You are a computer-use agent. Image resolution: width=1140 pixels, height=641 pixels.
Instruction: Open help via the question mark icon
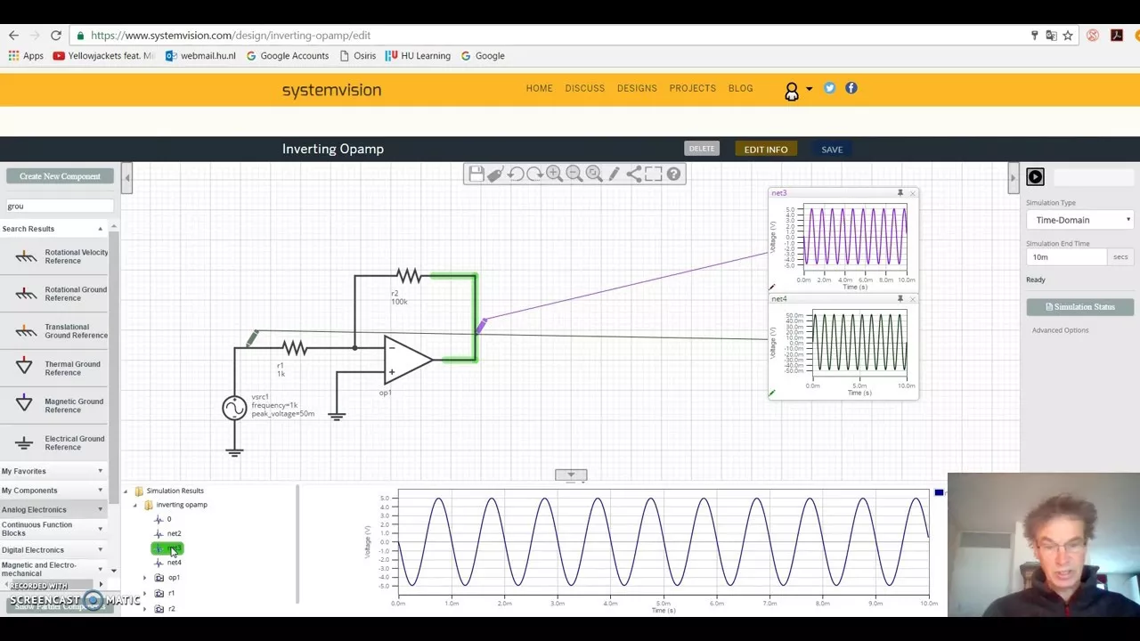(673, 174)
